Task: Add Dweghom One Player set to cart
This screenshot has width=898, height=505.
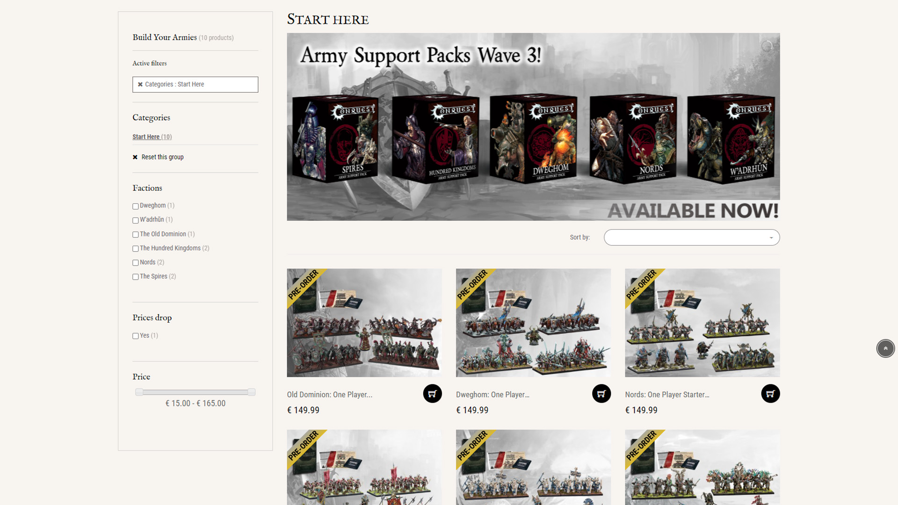Action: 601,394
